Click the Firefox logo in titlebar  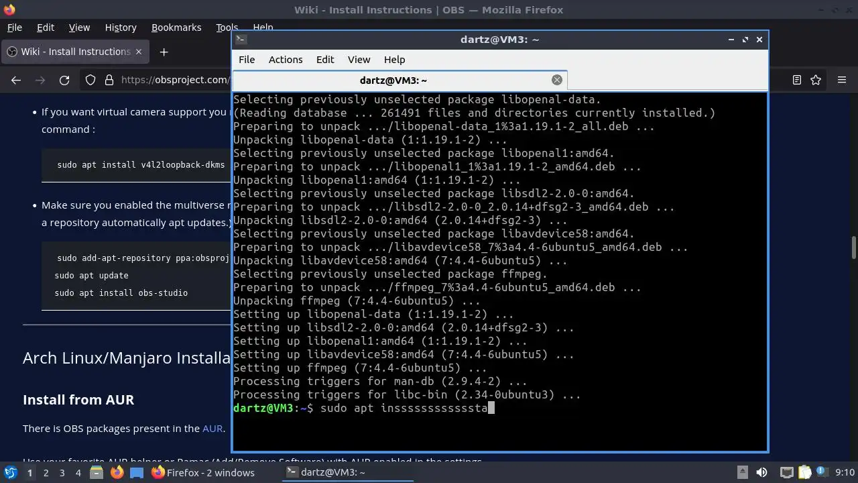click(x=9, y=9)
